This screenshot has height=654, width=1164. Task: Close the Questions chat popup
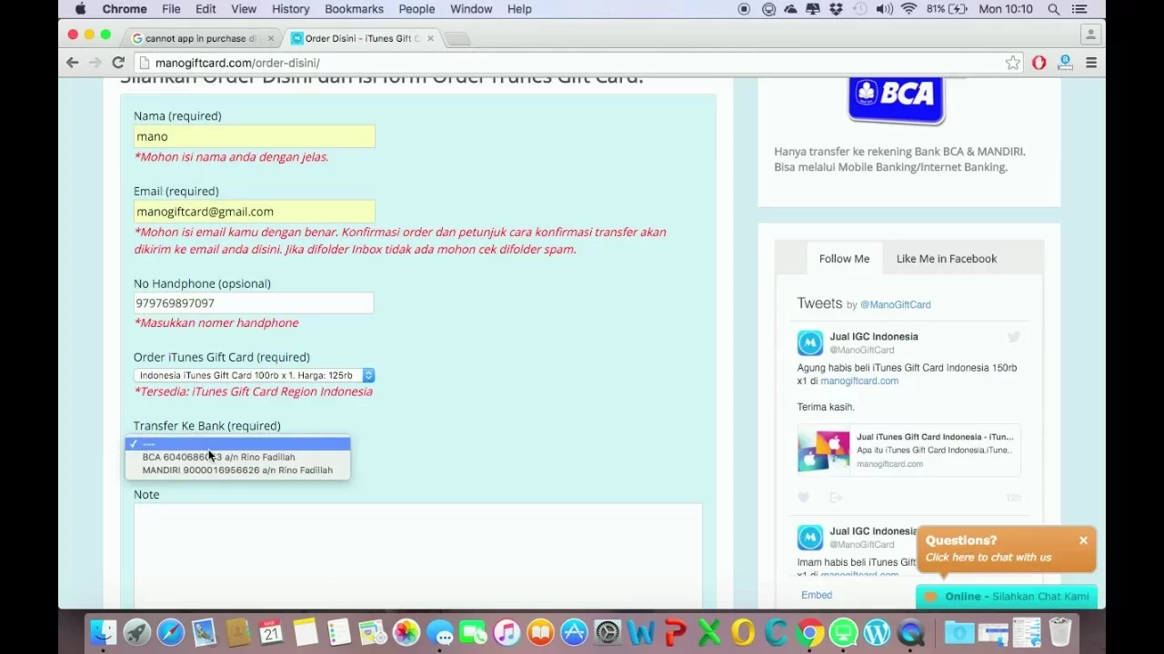1083,540
